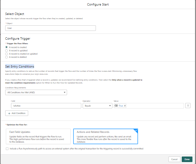The image size is (196, 164).
Task: Choose the Actions and Related Records option
Action: point(106,136)
